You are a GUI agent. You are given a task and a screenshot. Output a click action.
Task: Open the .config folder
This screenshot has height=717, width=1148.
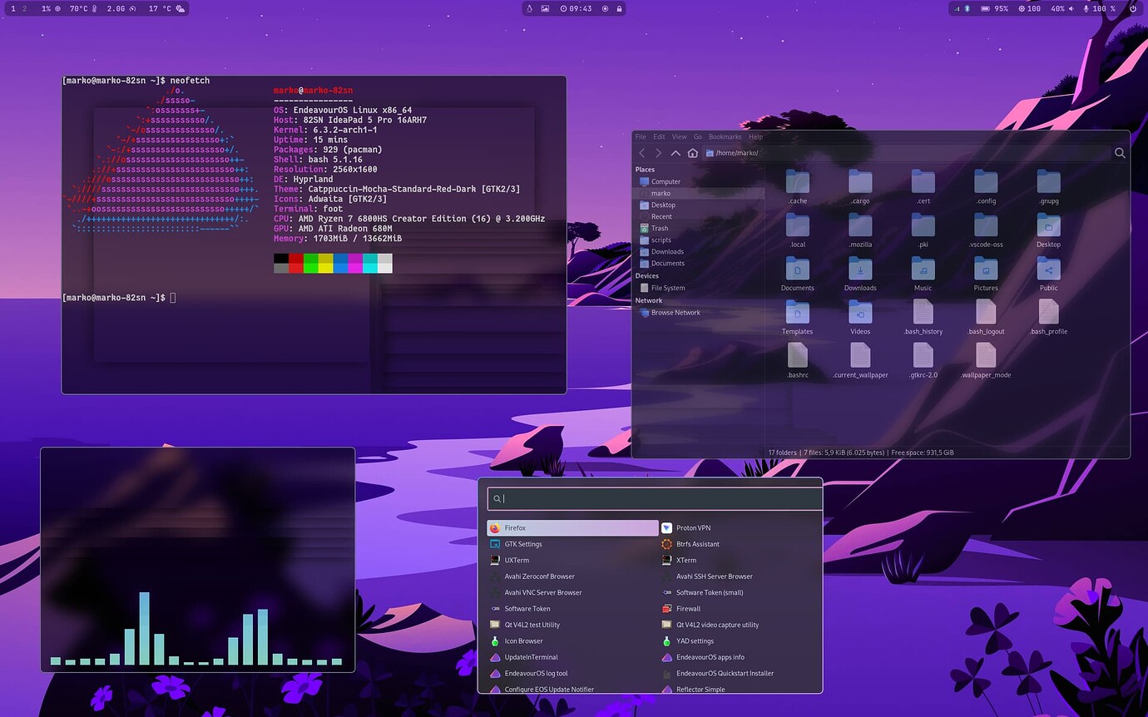[x=986, y=188]
